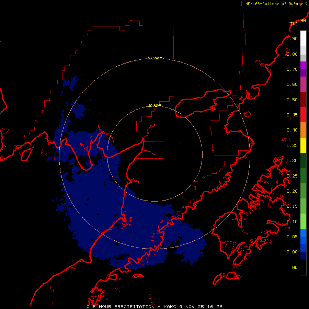Click the yellow legend color swatch
Screen dimensions: 309x309
(x=303, y=145)
